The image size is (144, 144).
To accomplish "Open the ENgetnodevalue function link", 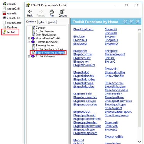I will pyautogui.click(x=85, y=105).
